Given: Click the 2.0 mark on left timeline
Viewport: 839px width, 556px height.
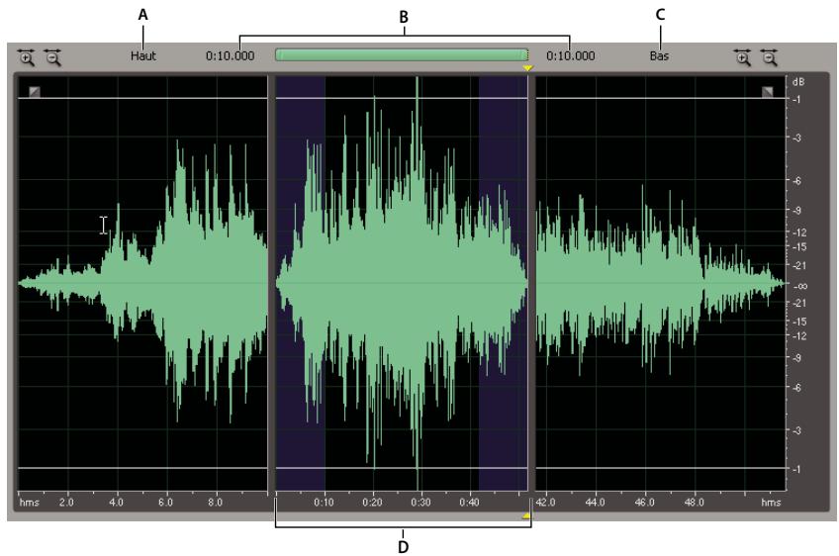Looking at the screenshot, I should click(x=66, y=502).
